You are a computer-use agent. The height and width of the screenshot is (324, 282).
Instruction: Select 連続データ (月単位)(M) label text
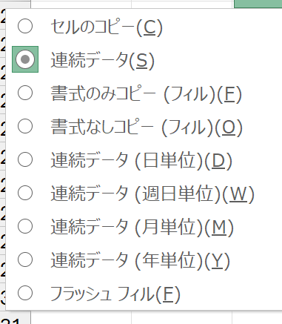(x=142, y=228)
